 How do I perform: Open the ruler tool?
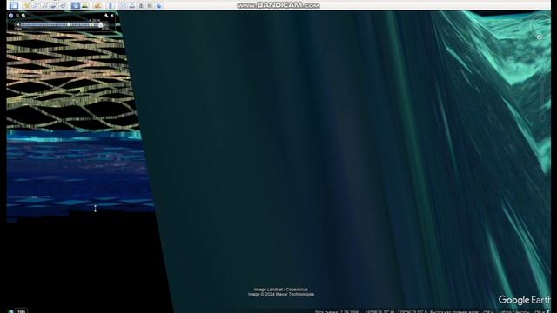(111, 6)
